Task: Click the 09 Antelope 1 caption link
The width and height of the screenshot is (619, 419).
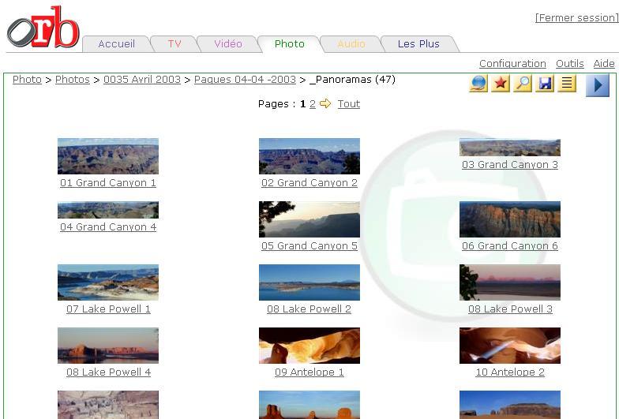Action: pos(309,372)
